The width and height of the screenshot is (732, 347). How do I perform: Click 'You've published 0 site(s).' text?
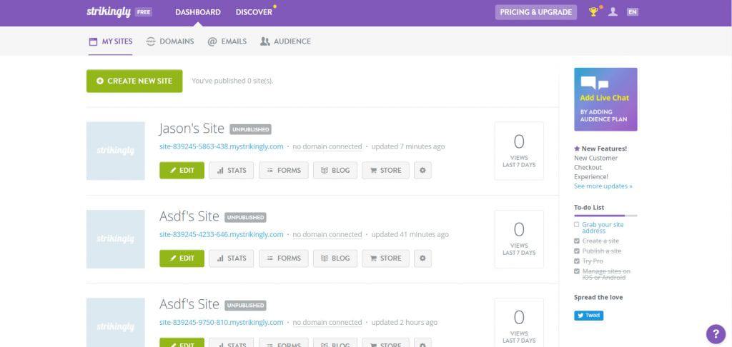(232, 81)
